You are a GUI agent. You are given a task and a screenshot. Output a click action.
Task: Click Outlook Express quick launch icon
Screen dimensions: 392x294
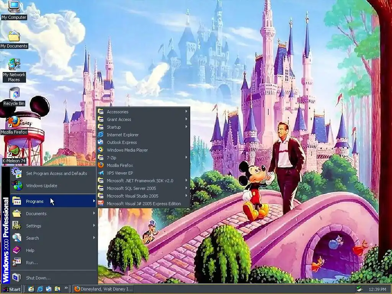49,289
